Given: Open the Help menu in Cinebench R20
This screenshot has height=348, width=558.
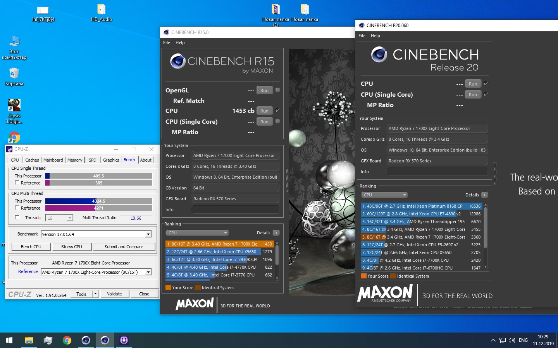Looking at the screenshot, I should click(375, 36).
